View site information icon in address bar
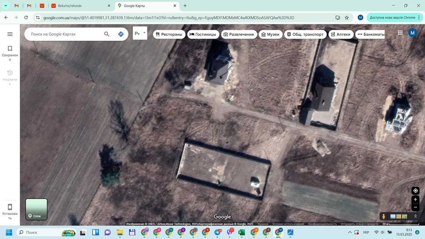425x239 pixels. tap(38, 17)
